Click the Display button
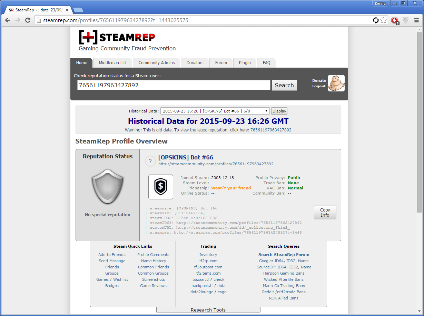The height and width of the screenshot is (316, 424). pyautogui.click(x=279, y=111)
